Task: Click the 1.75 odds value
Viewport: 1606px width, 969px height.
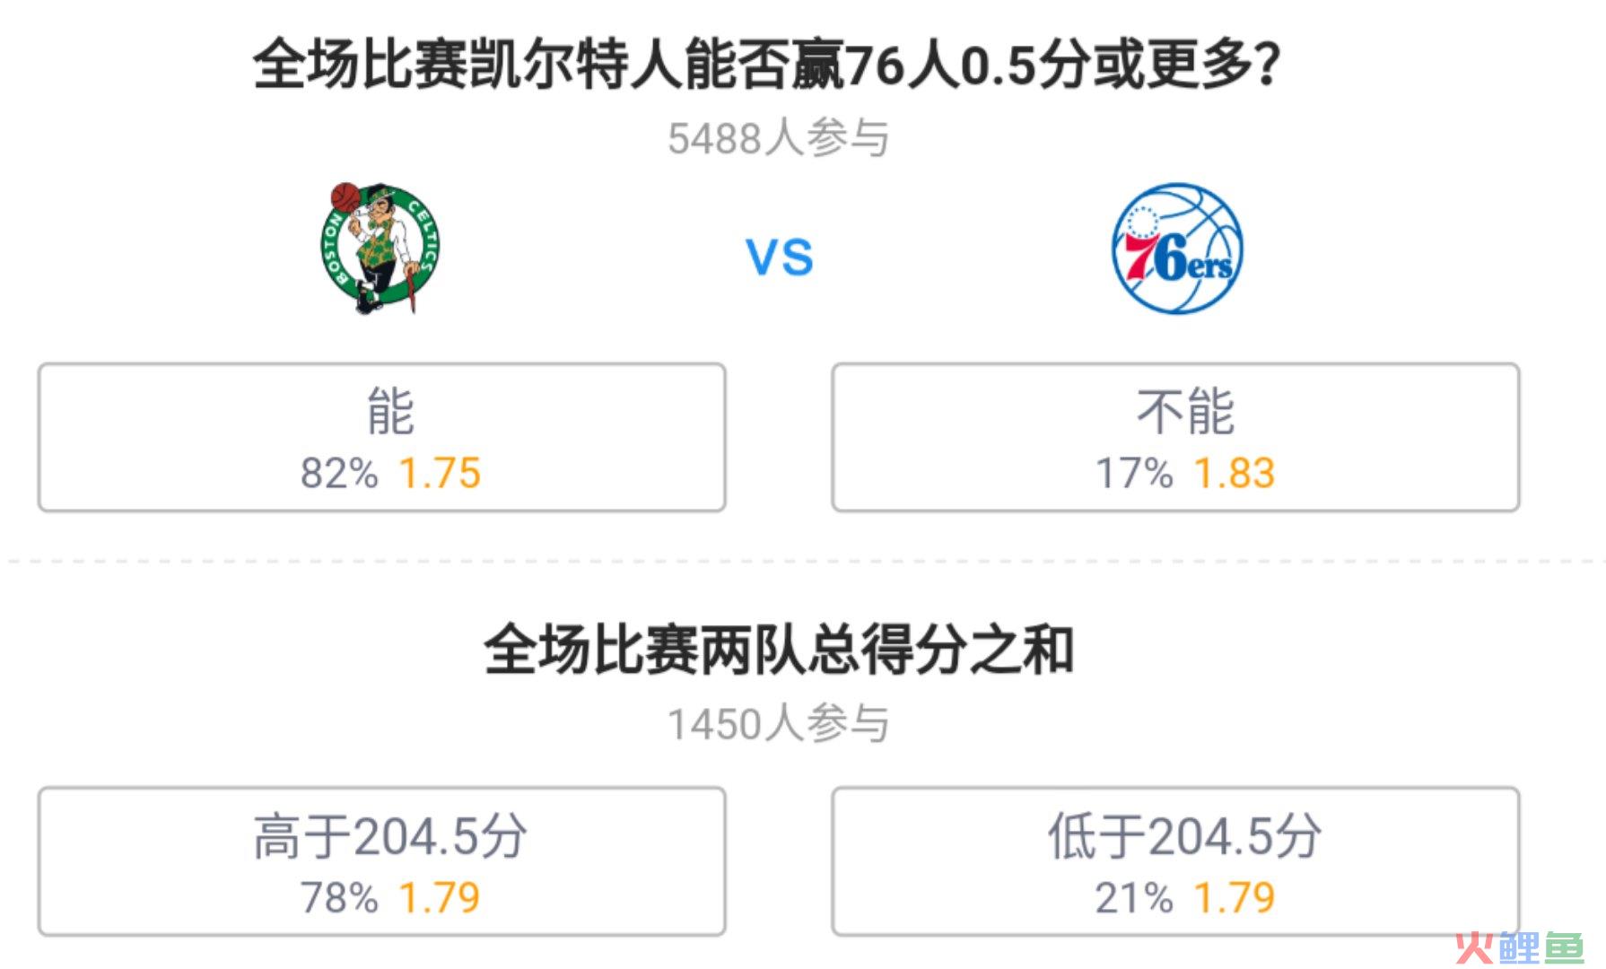Action: click(x=440, y=473)
